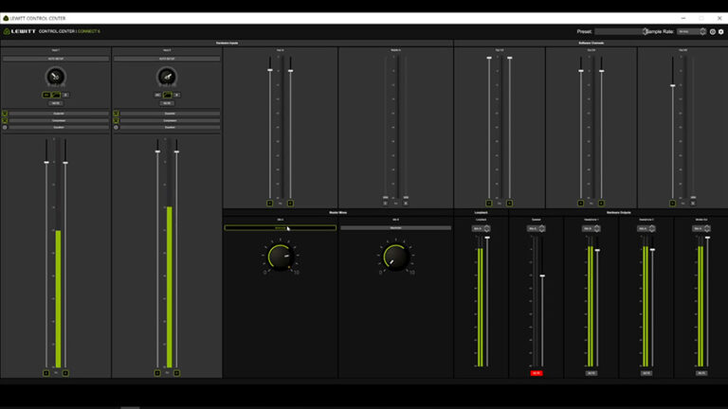This screenshot has height=409, width=728.
Task: Toggle the low-cut filter icon on Input 2
Action: (168, 95)
